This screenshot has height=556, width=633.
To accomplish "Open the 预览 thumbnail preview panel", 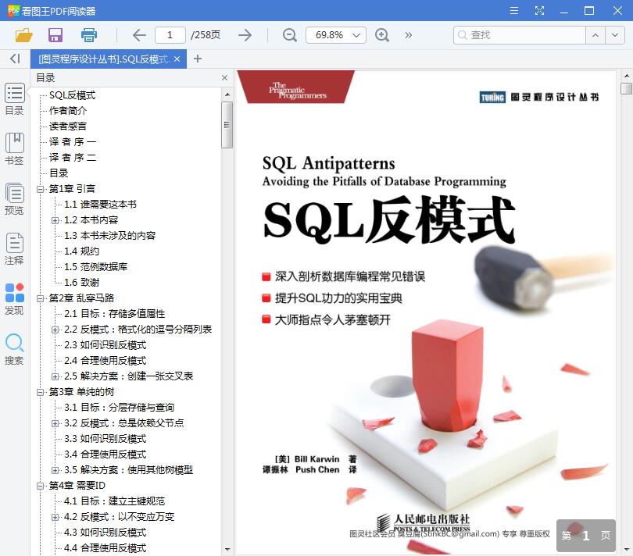I will click(15, 199).
